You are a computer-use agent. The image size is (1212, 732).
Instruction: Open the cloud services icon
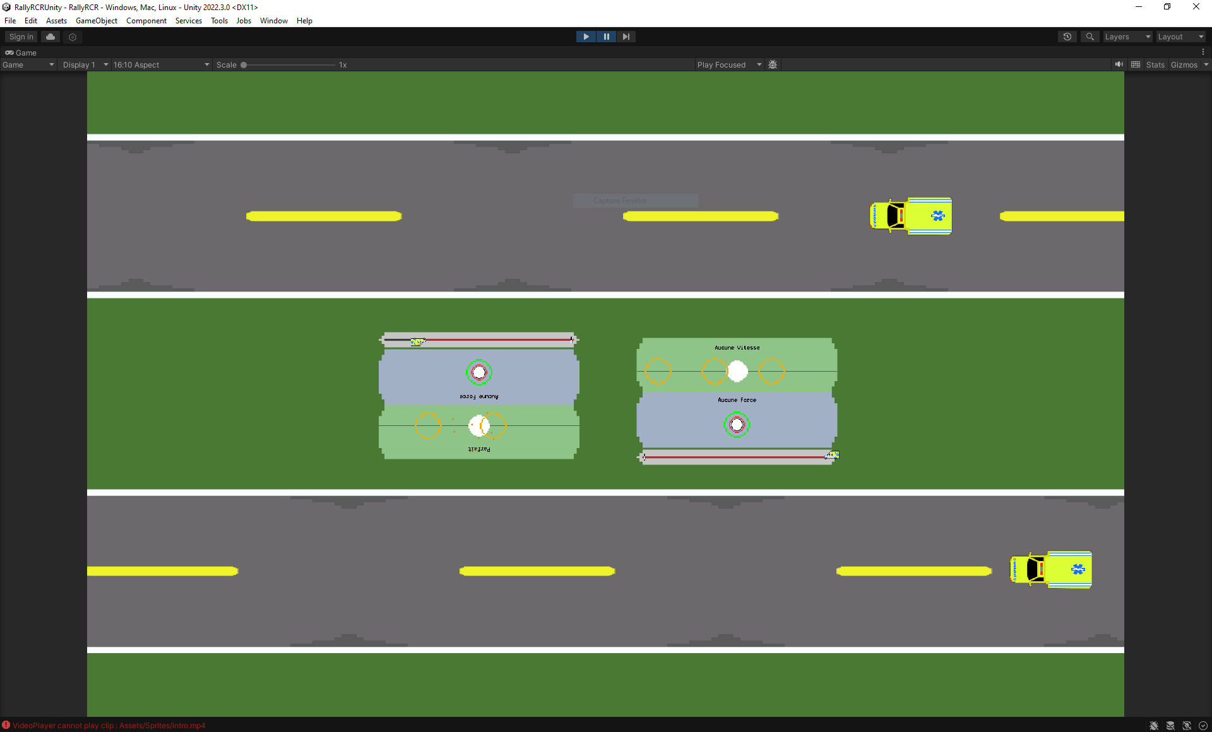50,37
